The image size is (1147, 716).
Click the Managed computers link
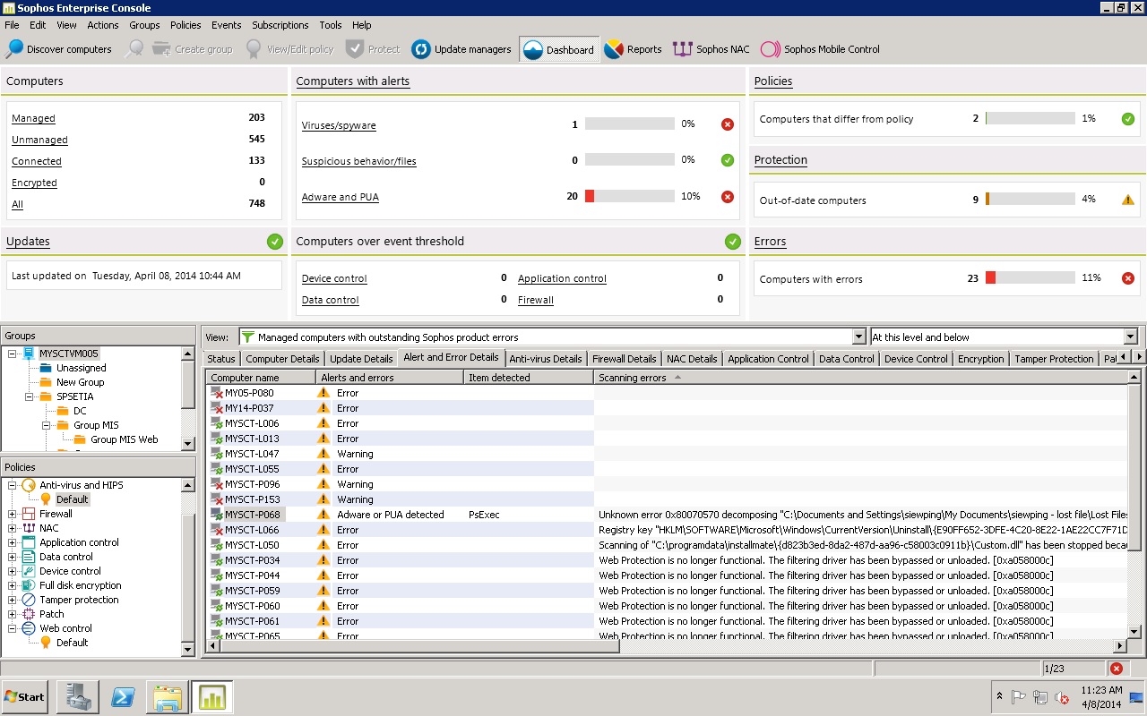[x=33, y=118]
